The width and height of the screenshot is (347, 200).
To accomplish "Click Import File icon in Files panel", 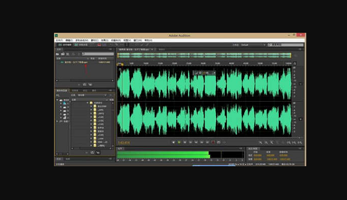I will 63,54.
